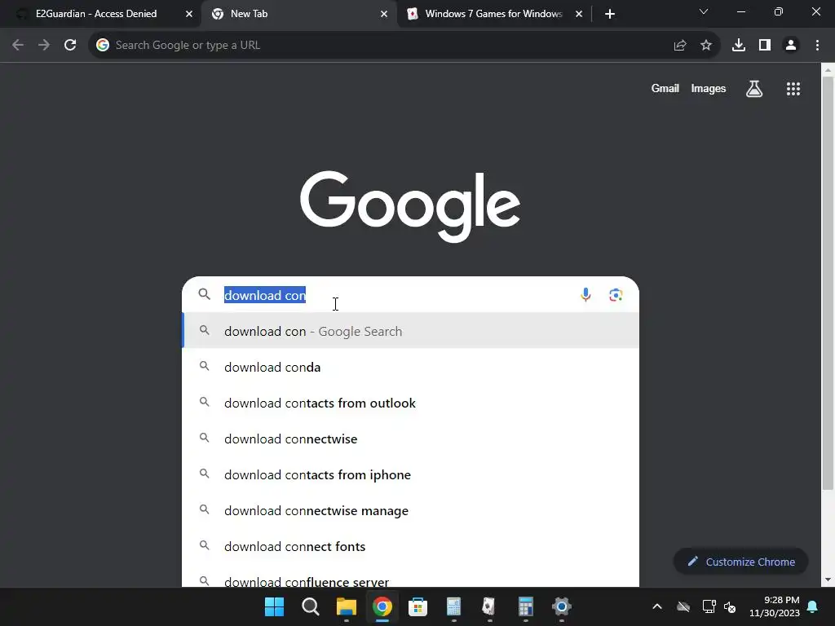
Task: Switch to Windows 7 Games tab
Action: click(493, 14)
